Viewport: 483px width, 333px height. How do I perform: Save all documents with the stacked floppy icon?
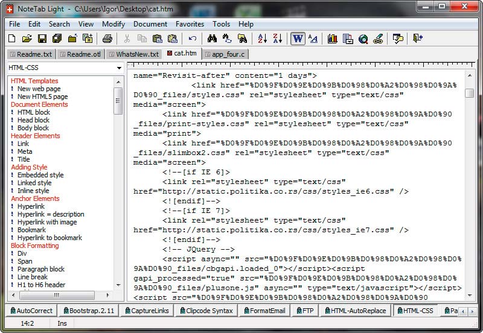[x=57, y=39]
